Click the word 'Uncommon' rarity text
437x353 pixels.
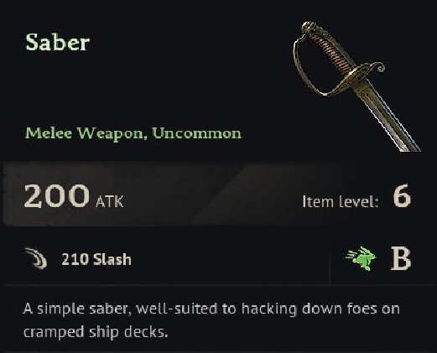[x=197, y=133]
